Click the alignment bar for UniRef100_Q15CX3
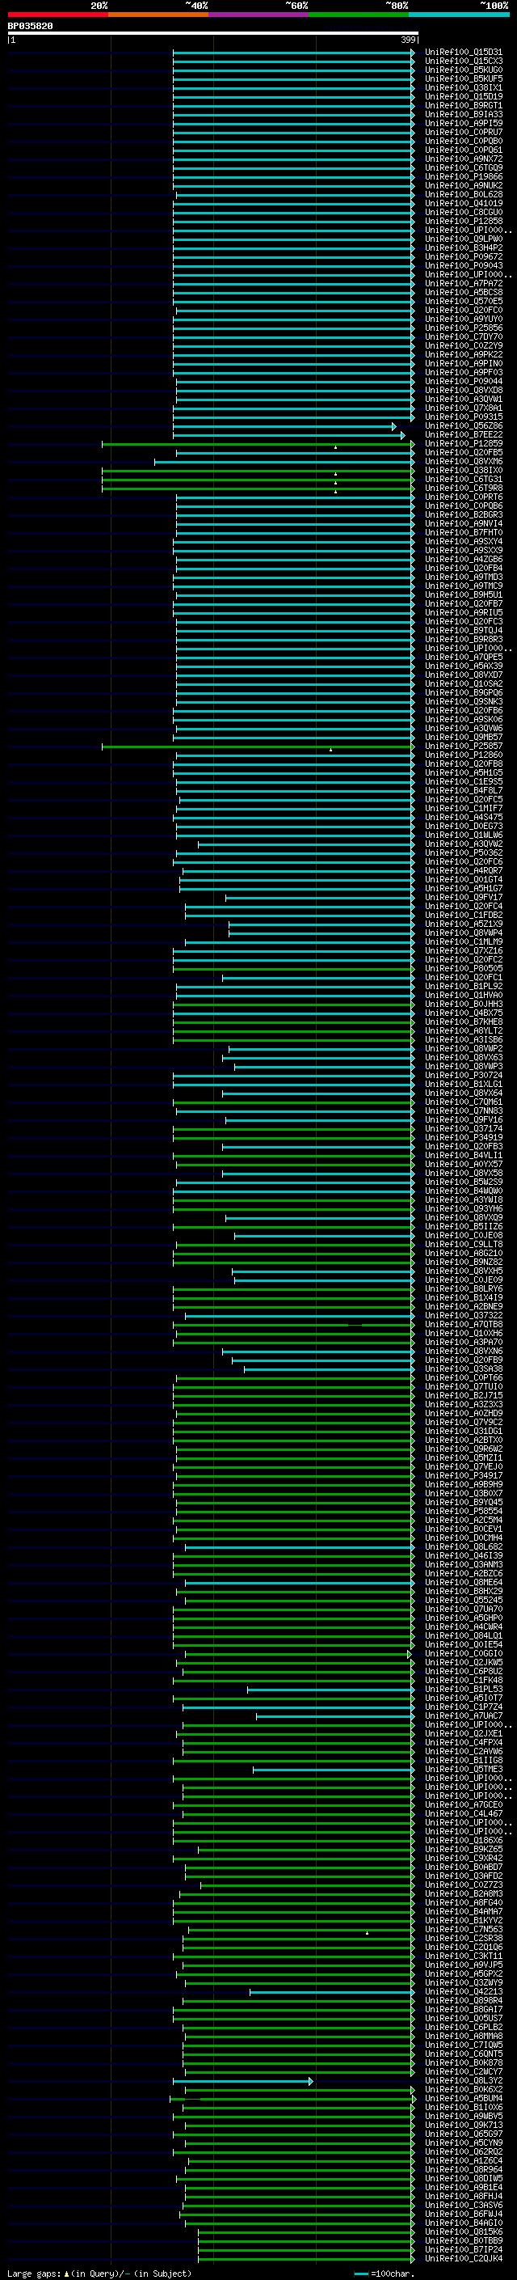The image size is (517, 2280). coord(293,61)
